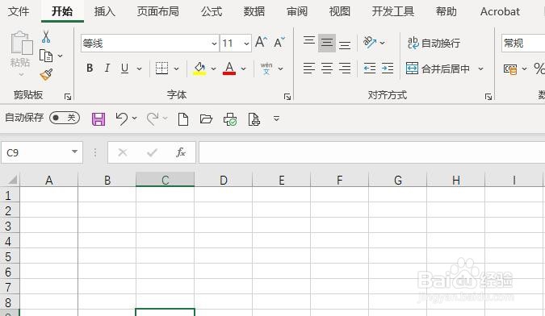Increase font size with the larger A
Viewport: 545px width, 316px height.
pyautogui.click(x=261, y=42)
